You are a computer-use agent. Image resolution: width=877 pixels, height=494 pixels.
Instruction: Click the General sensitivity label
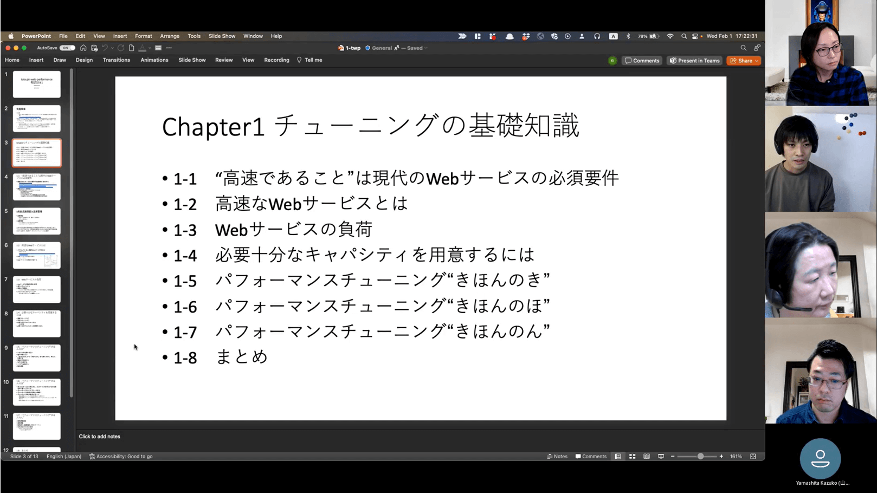coord(378,48)
